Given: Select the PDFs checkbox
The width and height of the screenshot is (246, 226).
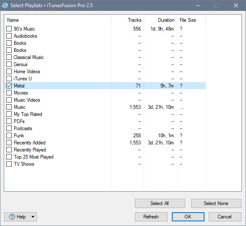Looking at the screenshot, I should (x=9, y=121).
